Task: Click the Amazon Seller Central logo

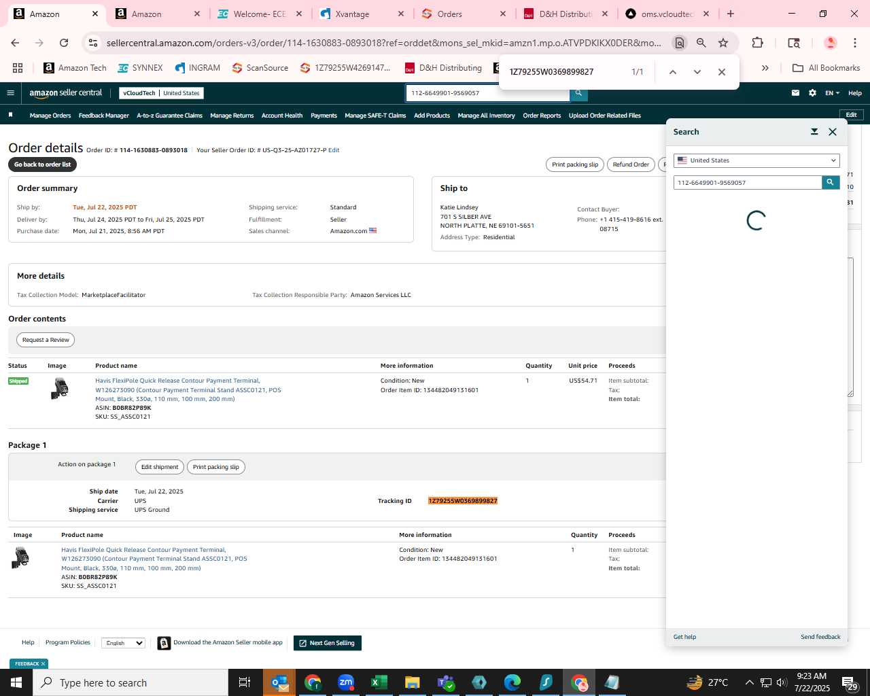Action: coord(66,93)
